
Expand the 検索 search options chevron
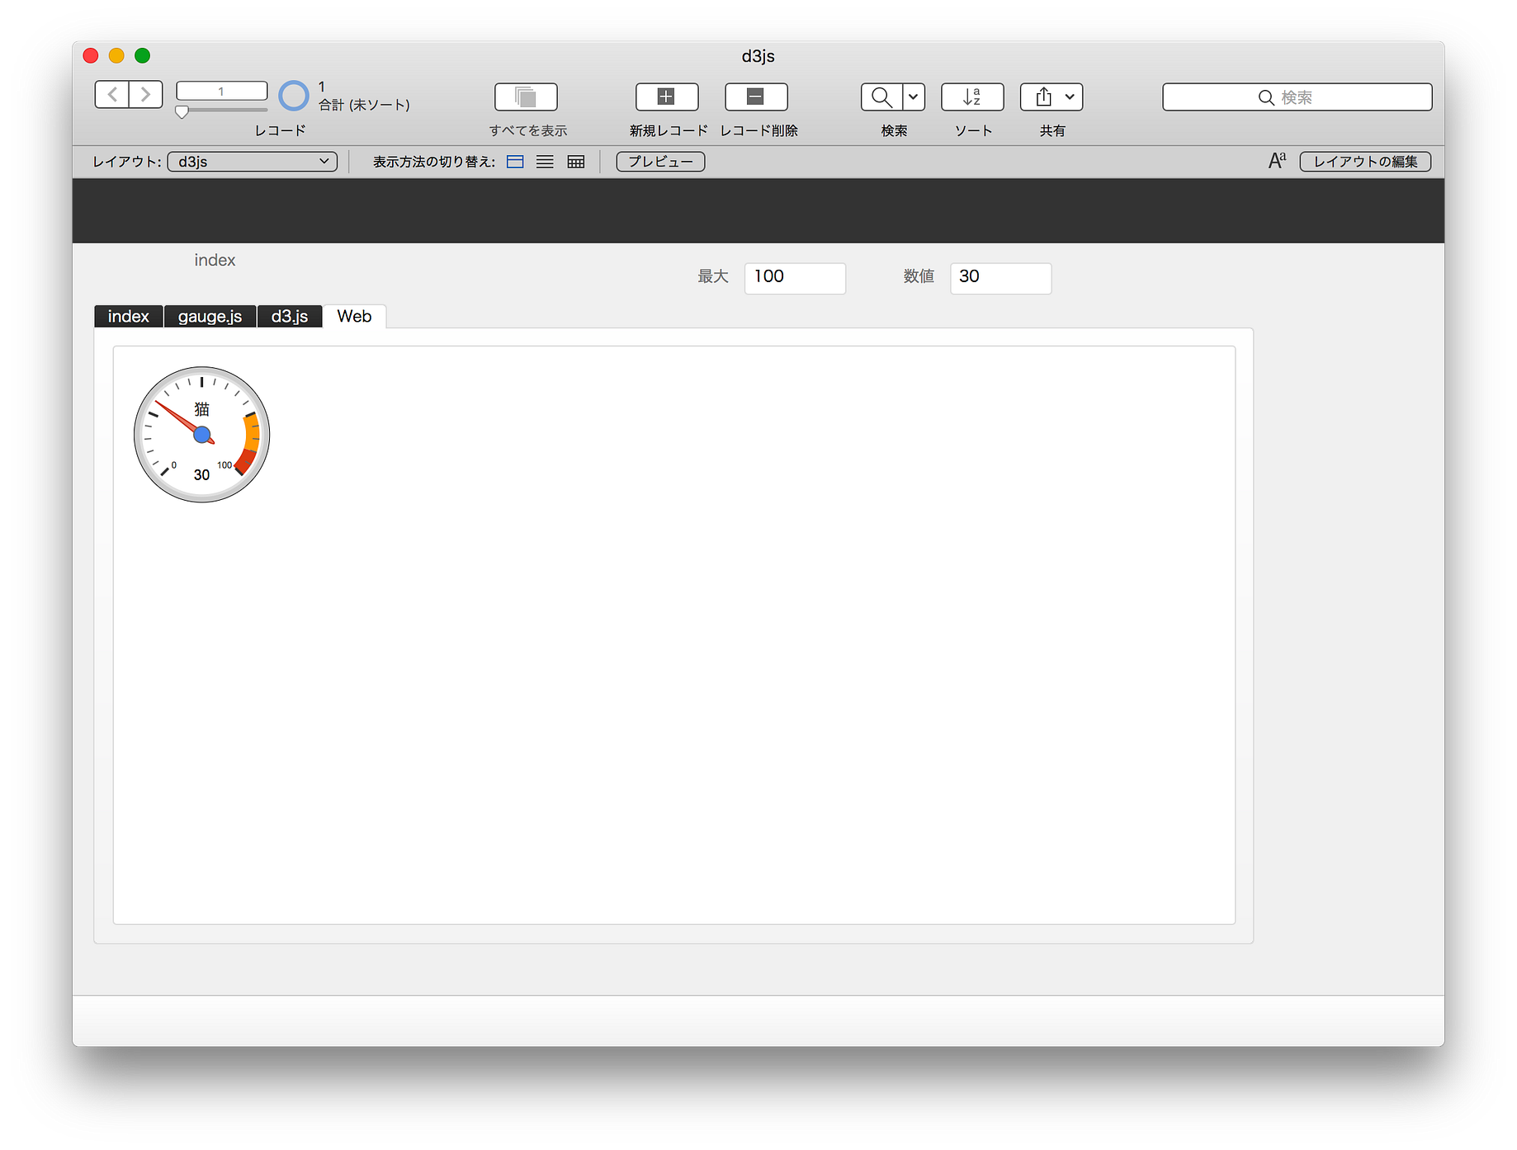click(x=913, y=97)
